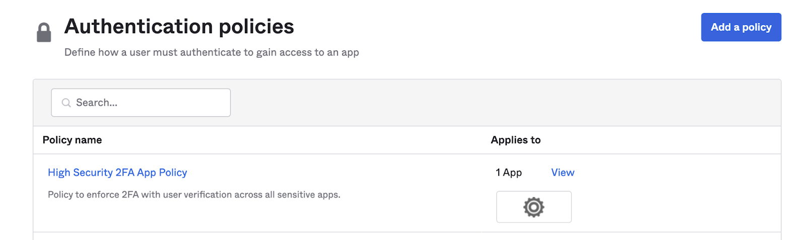Screen dimensions: 806x240
Task: Focus the Search policies input field
Action: (x=151, y=103)
